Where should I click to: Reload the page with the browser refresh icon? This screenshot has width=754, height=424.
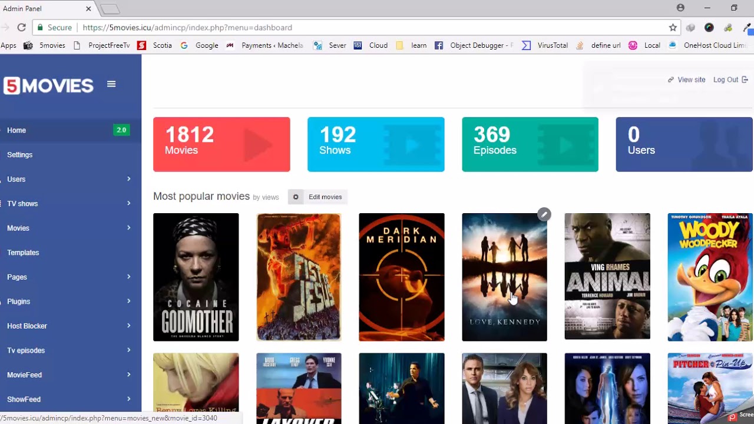point(22,28)
